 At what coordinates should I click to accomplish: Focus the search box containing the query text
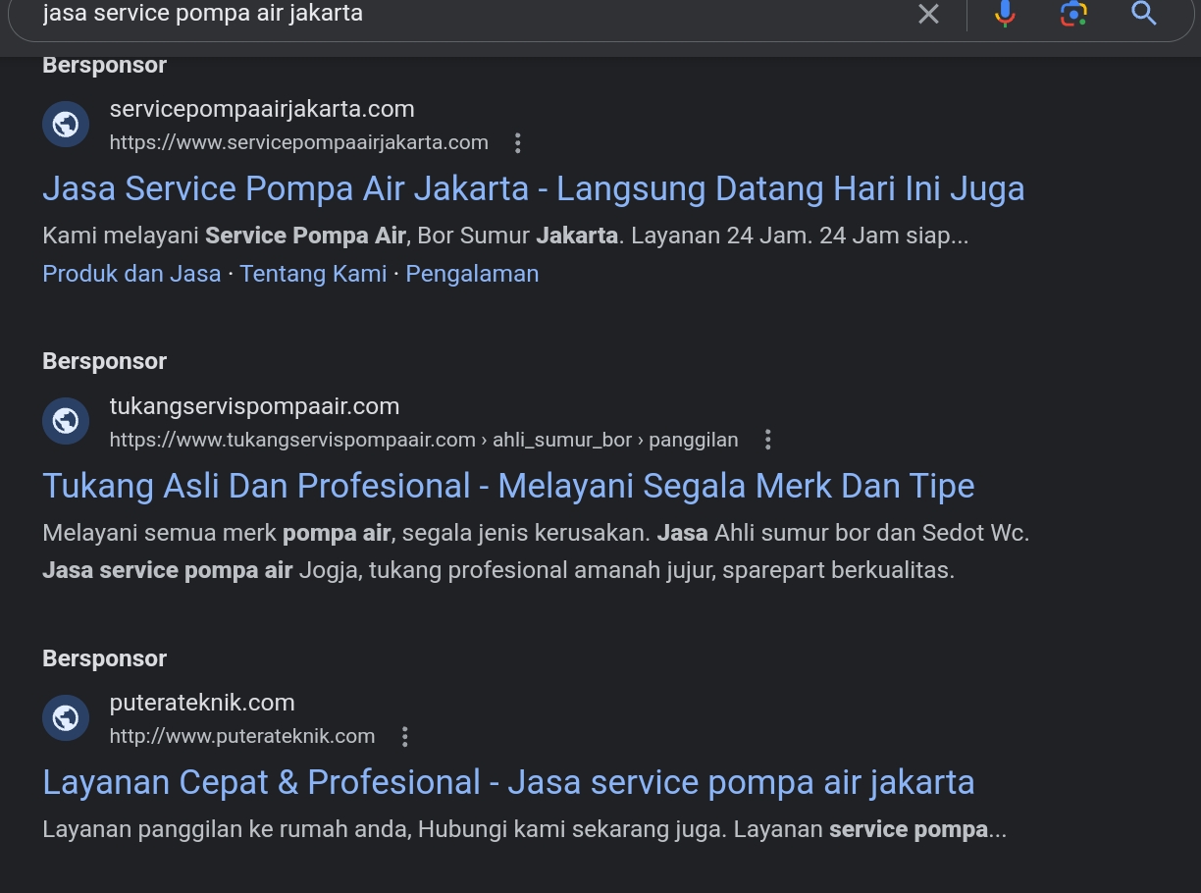pyautogui.click(x=442, y=14)
